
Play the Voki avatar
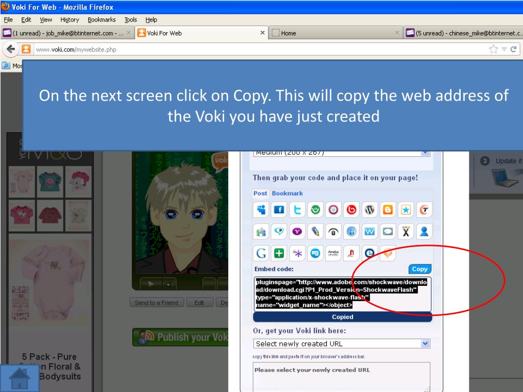click(151, 284)
